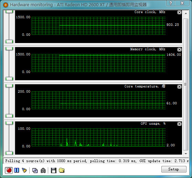Click the help question mark button in title bar
Viewport: 192px width, 178px height.
point(171,3)
